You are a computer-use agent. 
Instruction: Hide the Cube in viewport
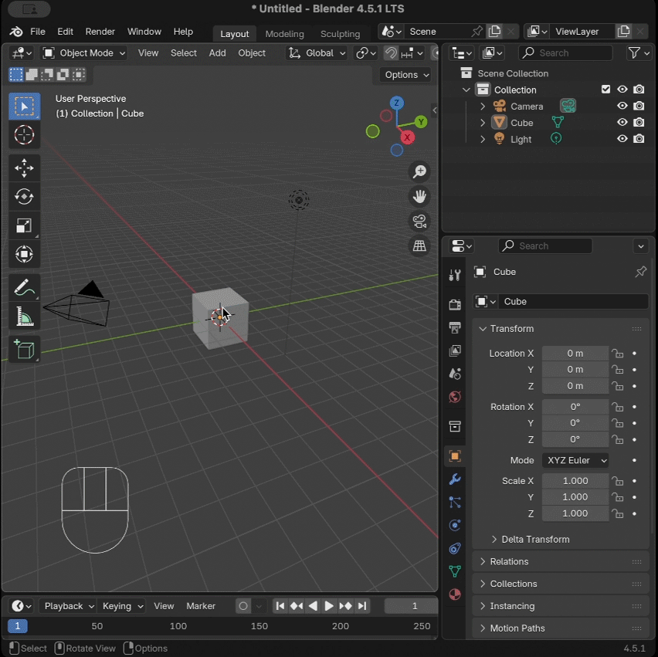tap(622, 123)
